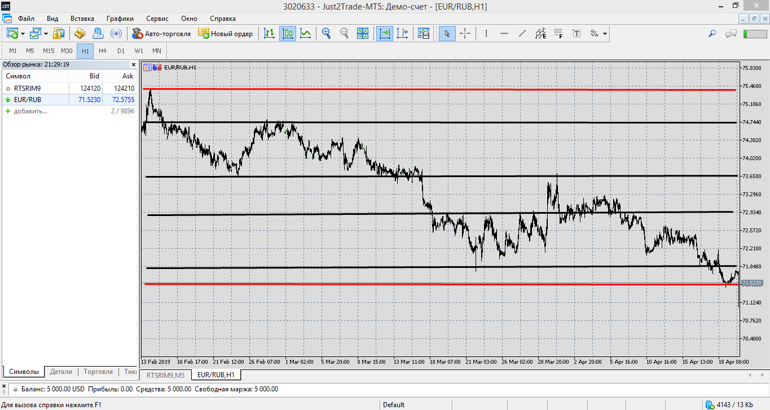
Task: Open the Файл menu
Action: (26, 18)
